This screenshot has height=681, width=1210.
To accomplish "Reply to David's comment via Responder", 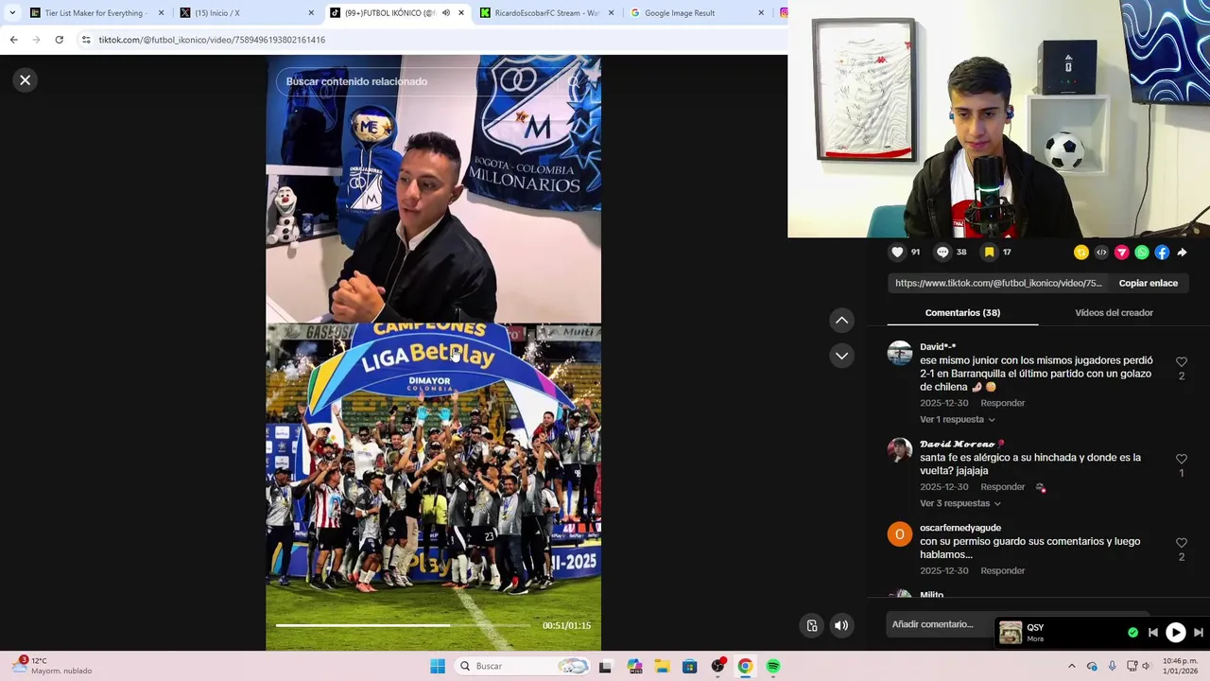I will pos(1002,403).
